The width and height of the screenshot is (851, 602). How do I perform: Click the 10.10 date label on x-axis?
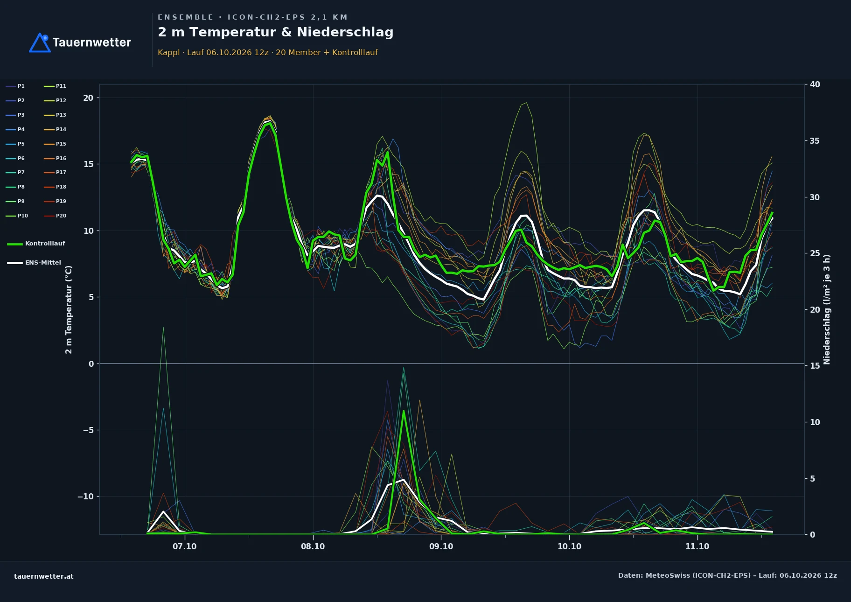[x=569, y=546]
